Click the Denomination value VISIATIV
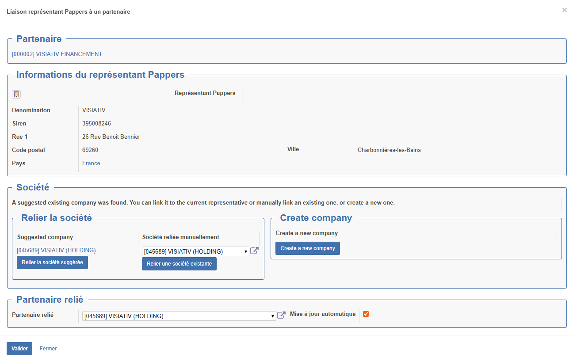The image size is (573, 361). pos(94,110)
